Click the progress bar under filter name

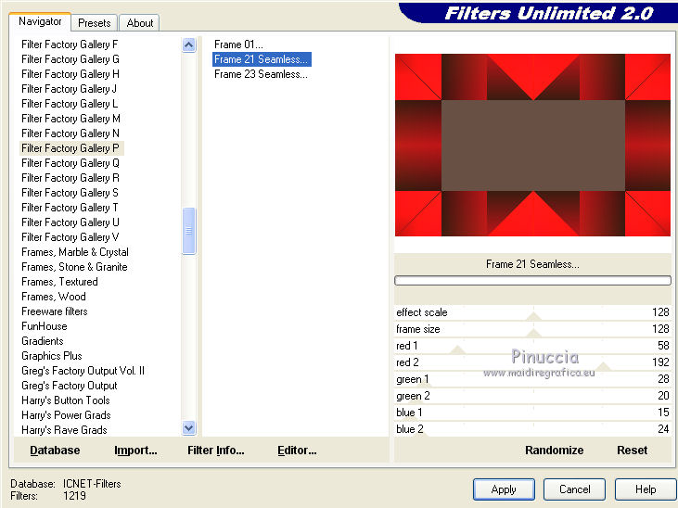coord(532,281)
